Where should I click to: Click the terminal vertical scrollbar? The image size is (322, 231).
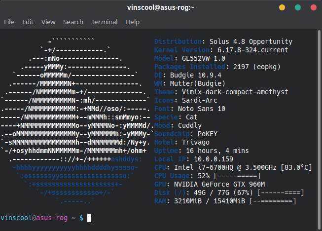(319, 130)
